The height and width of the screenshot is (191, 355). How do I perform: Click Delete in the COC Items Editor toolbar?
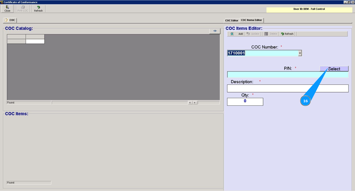[x=271, y=34]
